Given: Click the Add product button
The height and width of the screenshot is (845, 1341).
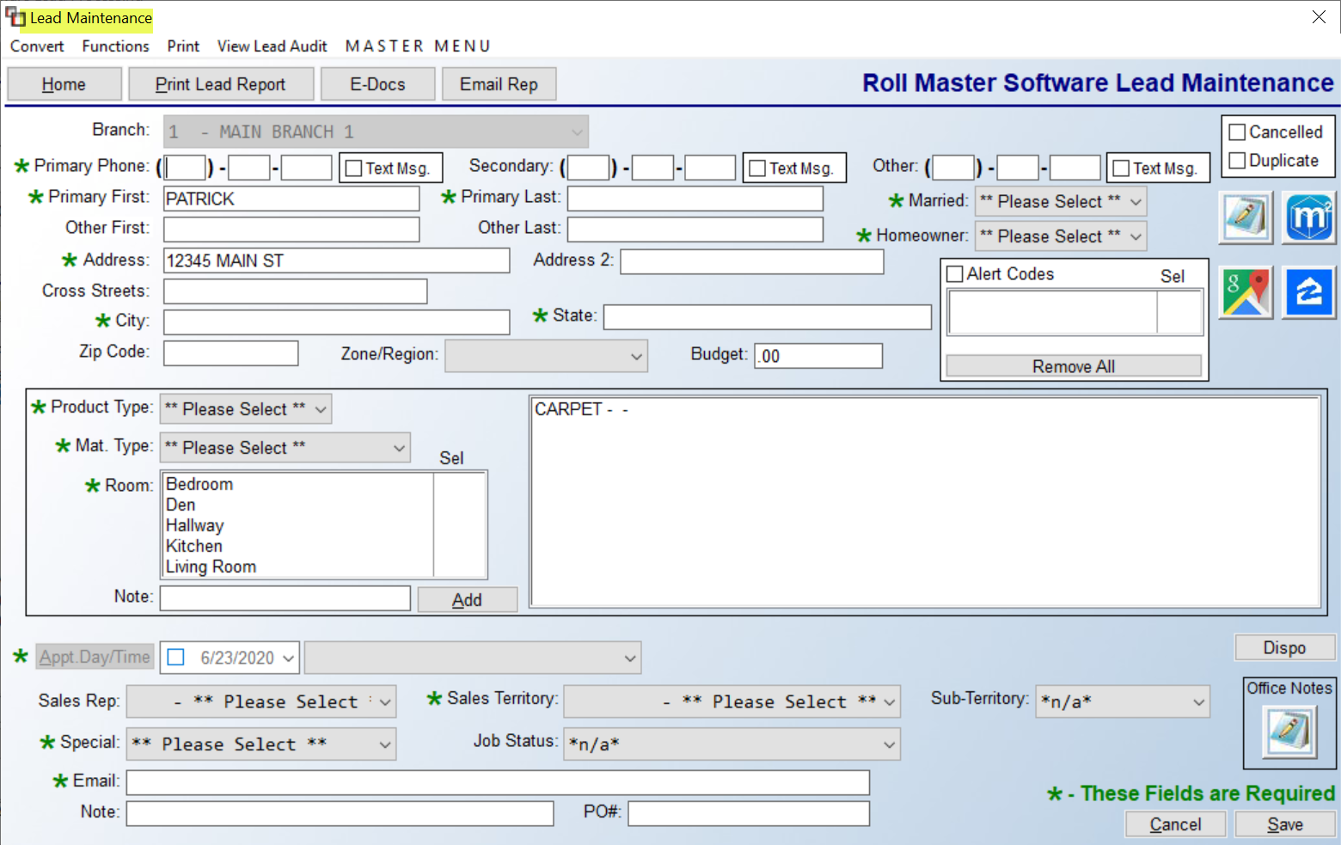Looking at the screenshot, I should 467,600.
